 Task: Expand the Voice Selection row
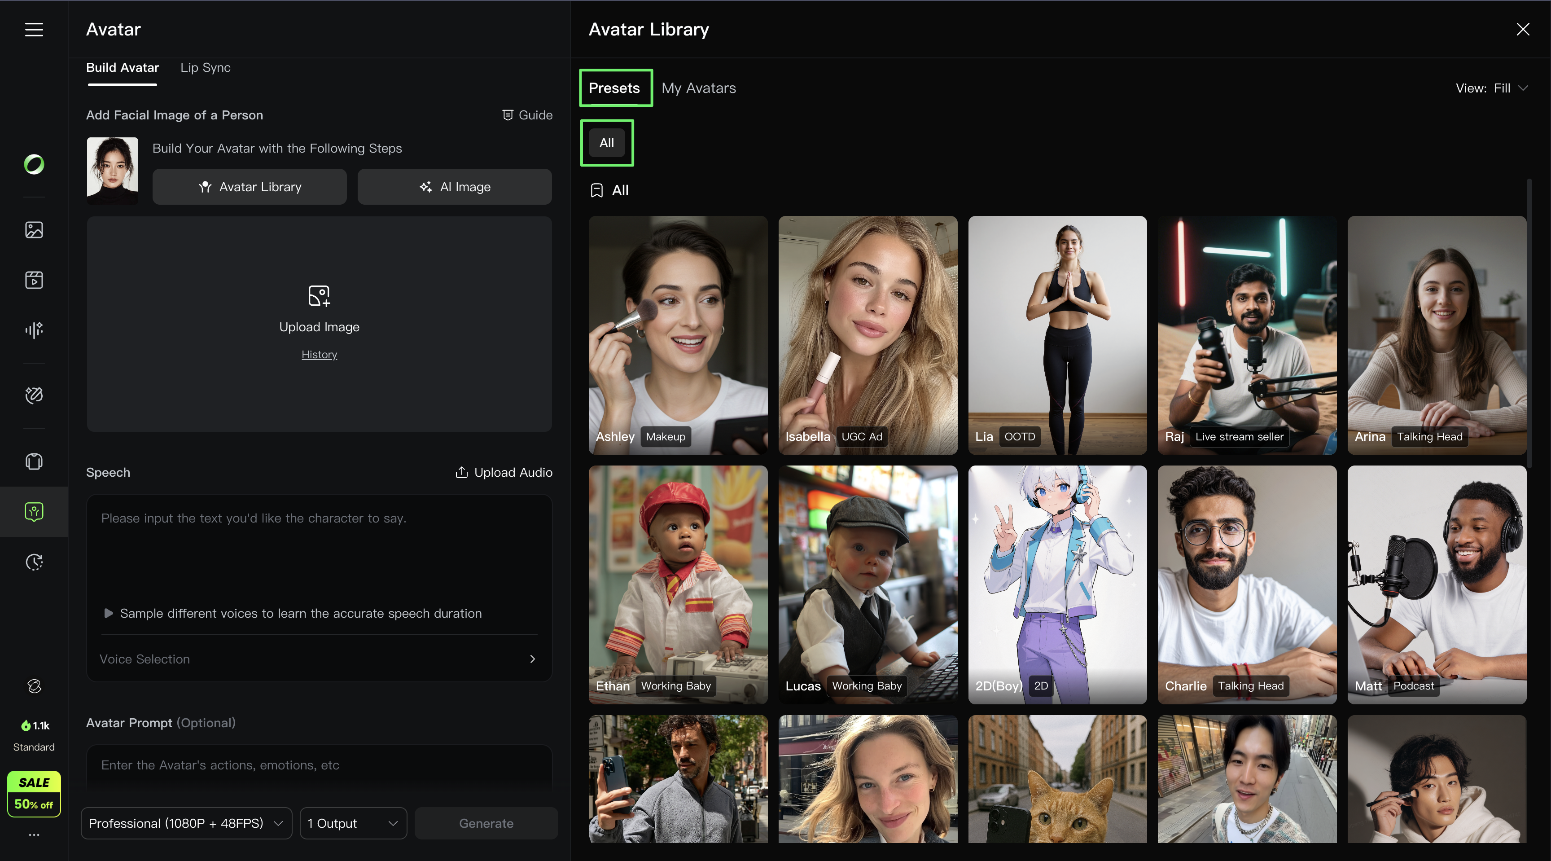point(319,659)
